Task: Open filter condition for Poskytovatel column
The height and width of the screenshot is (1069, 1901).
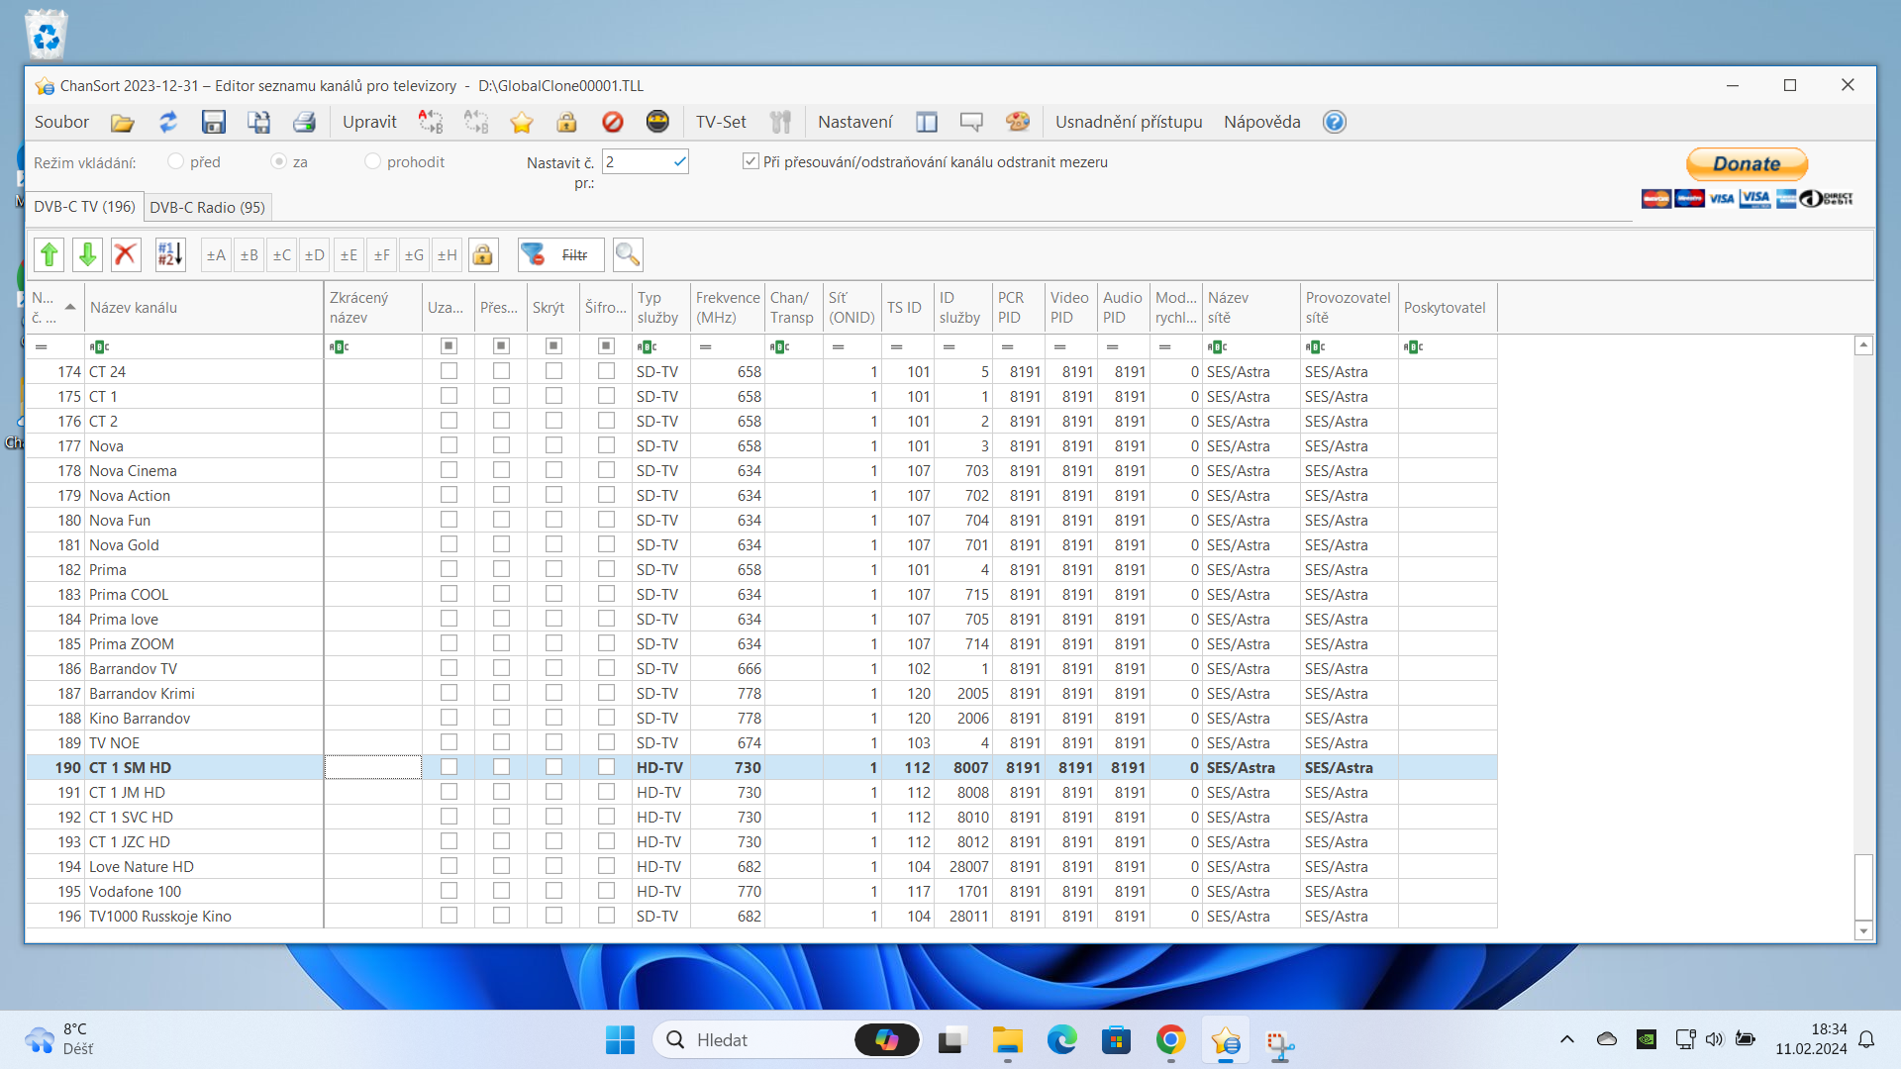Action: tap(1413, 346)
